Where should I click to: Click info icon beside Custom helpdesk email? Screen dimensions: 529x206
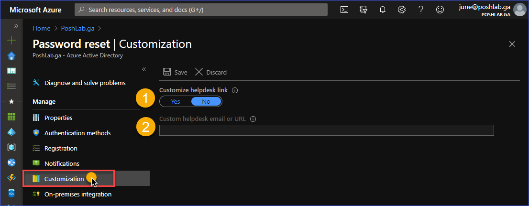(x=253, y=119)
